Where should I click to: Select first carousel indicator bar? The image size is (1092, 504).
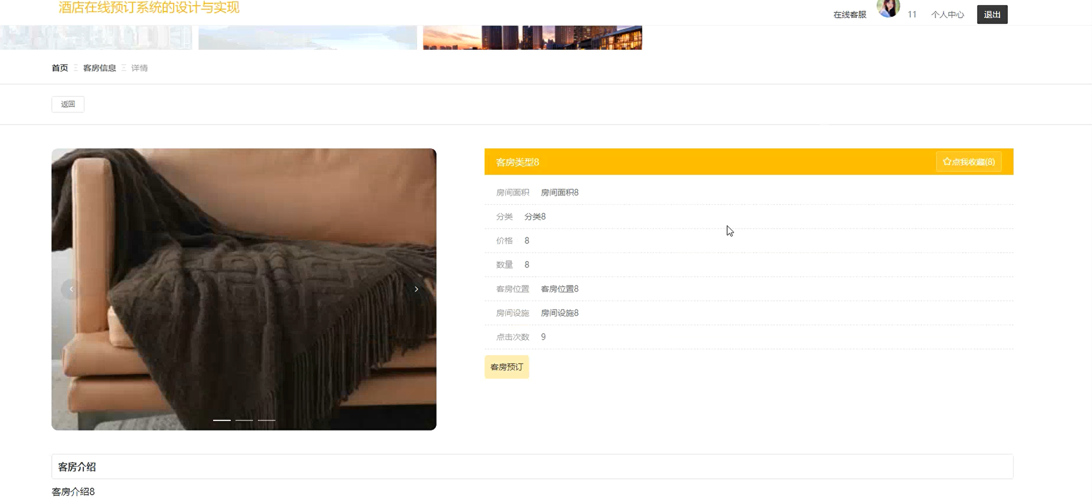coord(222,420)
